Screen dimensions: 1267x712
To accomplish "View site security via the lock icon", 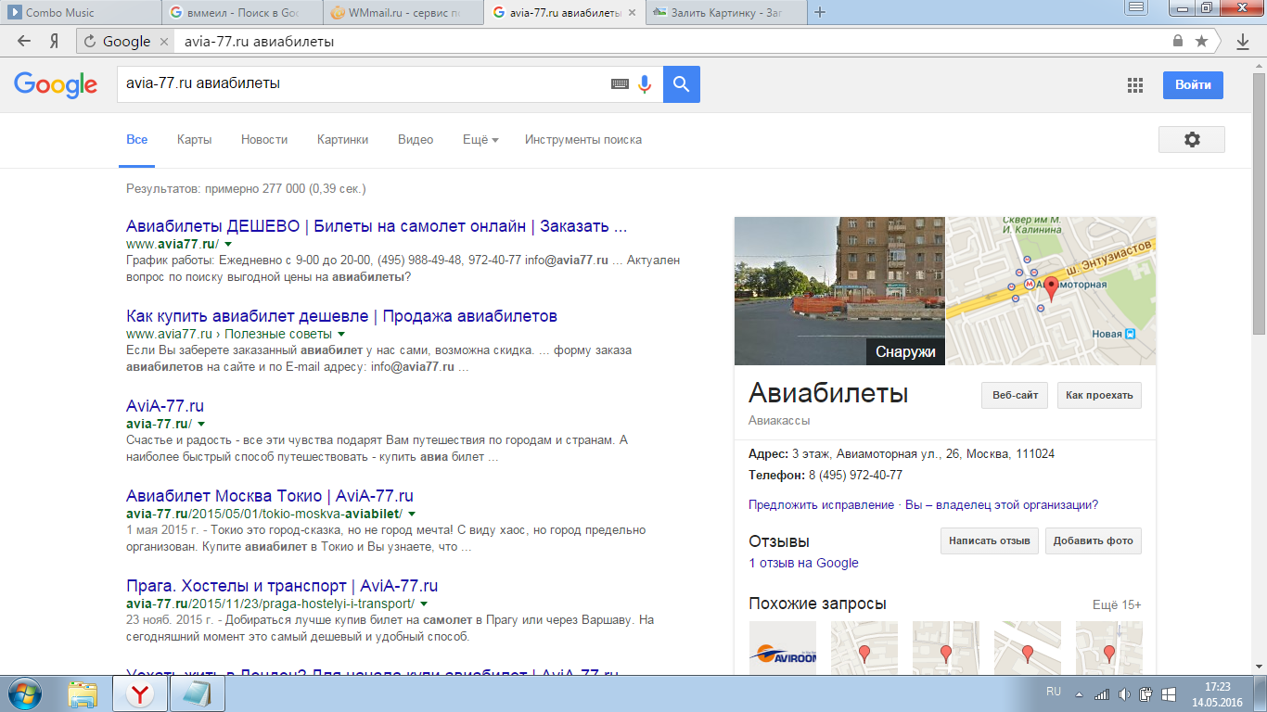I will 1178,42.
